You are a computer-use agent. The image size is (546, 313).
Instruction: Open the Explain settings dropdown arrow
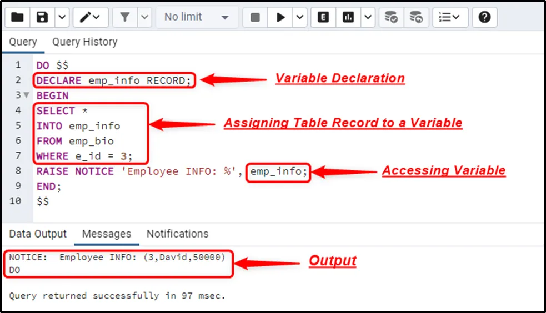(x=367, y=17)
